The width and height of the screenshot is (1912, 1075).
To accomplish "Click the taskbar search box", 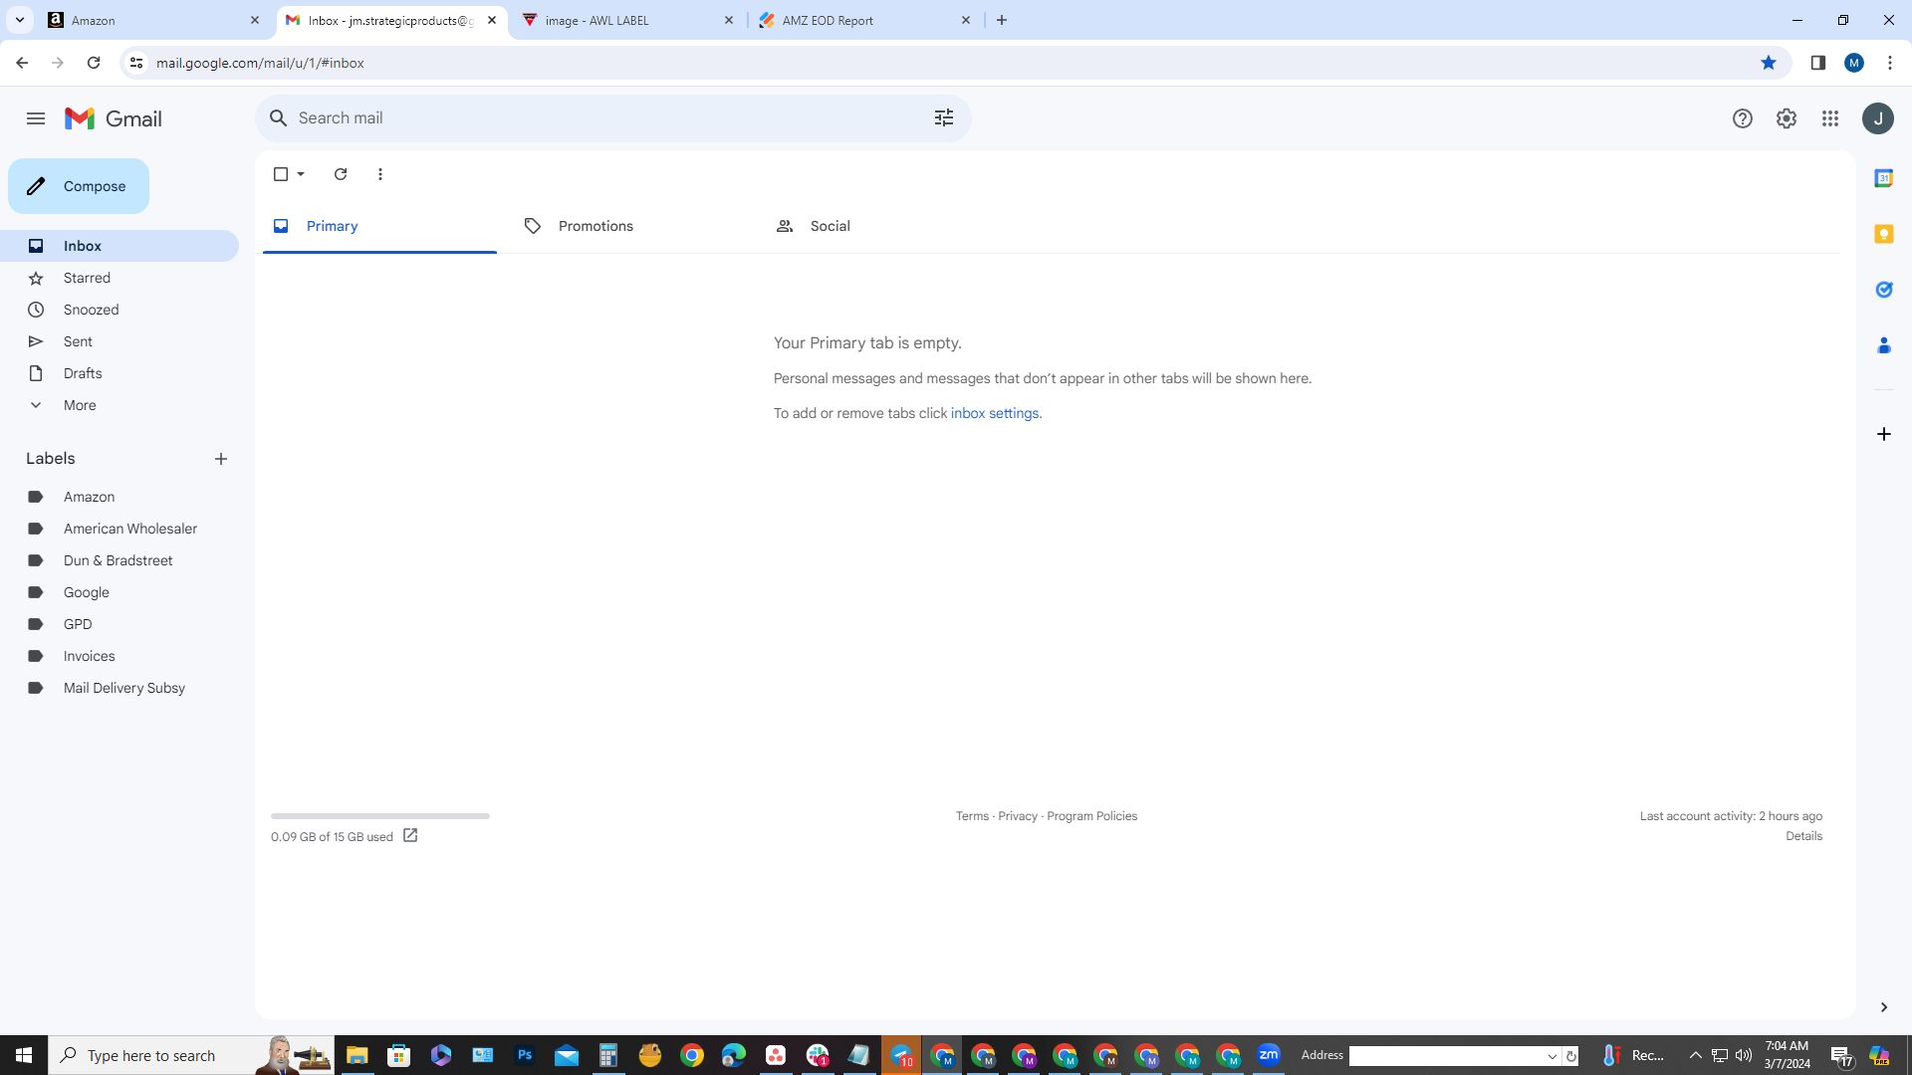I will pyautogui.click(x=191, y=1055).
